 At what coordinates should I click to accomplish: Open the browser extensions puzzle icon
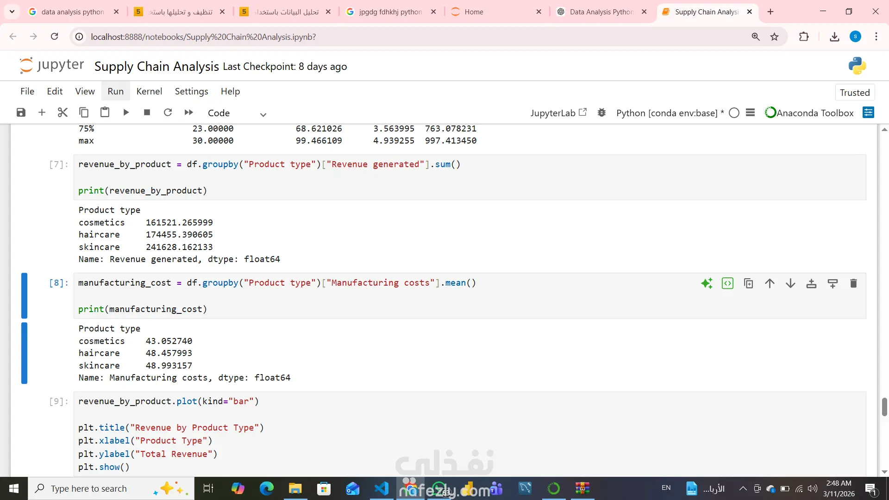click(804, 37)
